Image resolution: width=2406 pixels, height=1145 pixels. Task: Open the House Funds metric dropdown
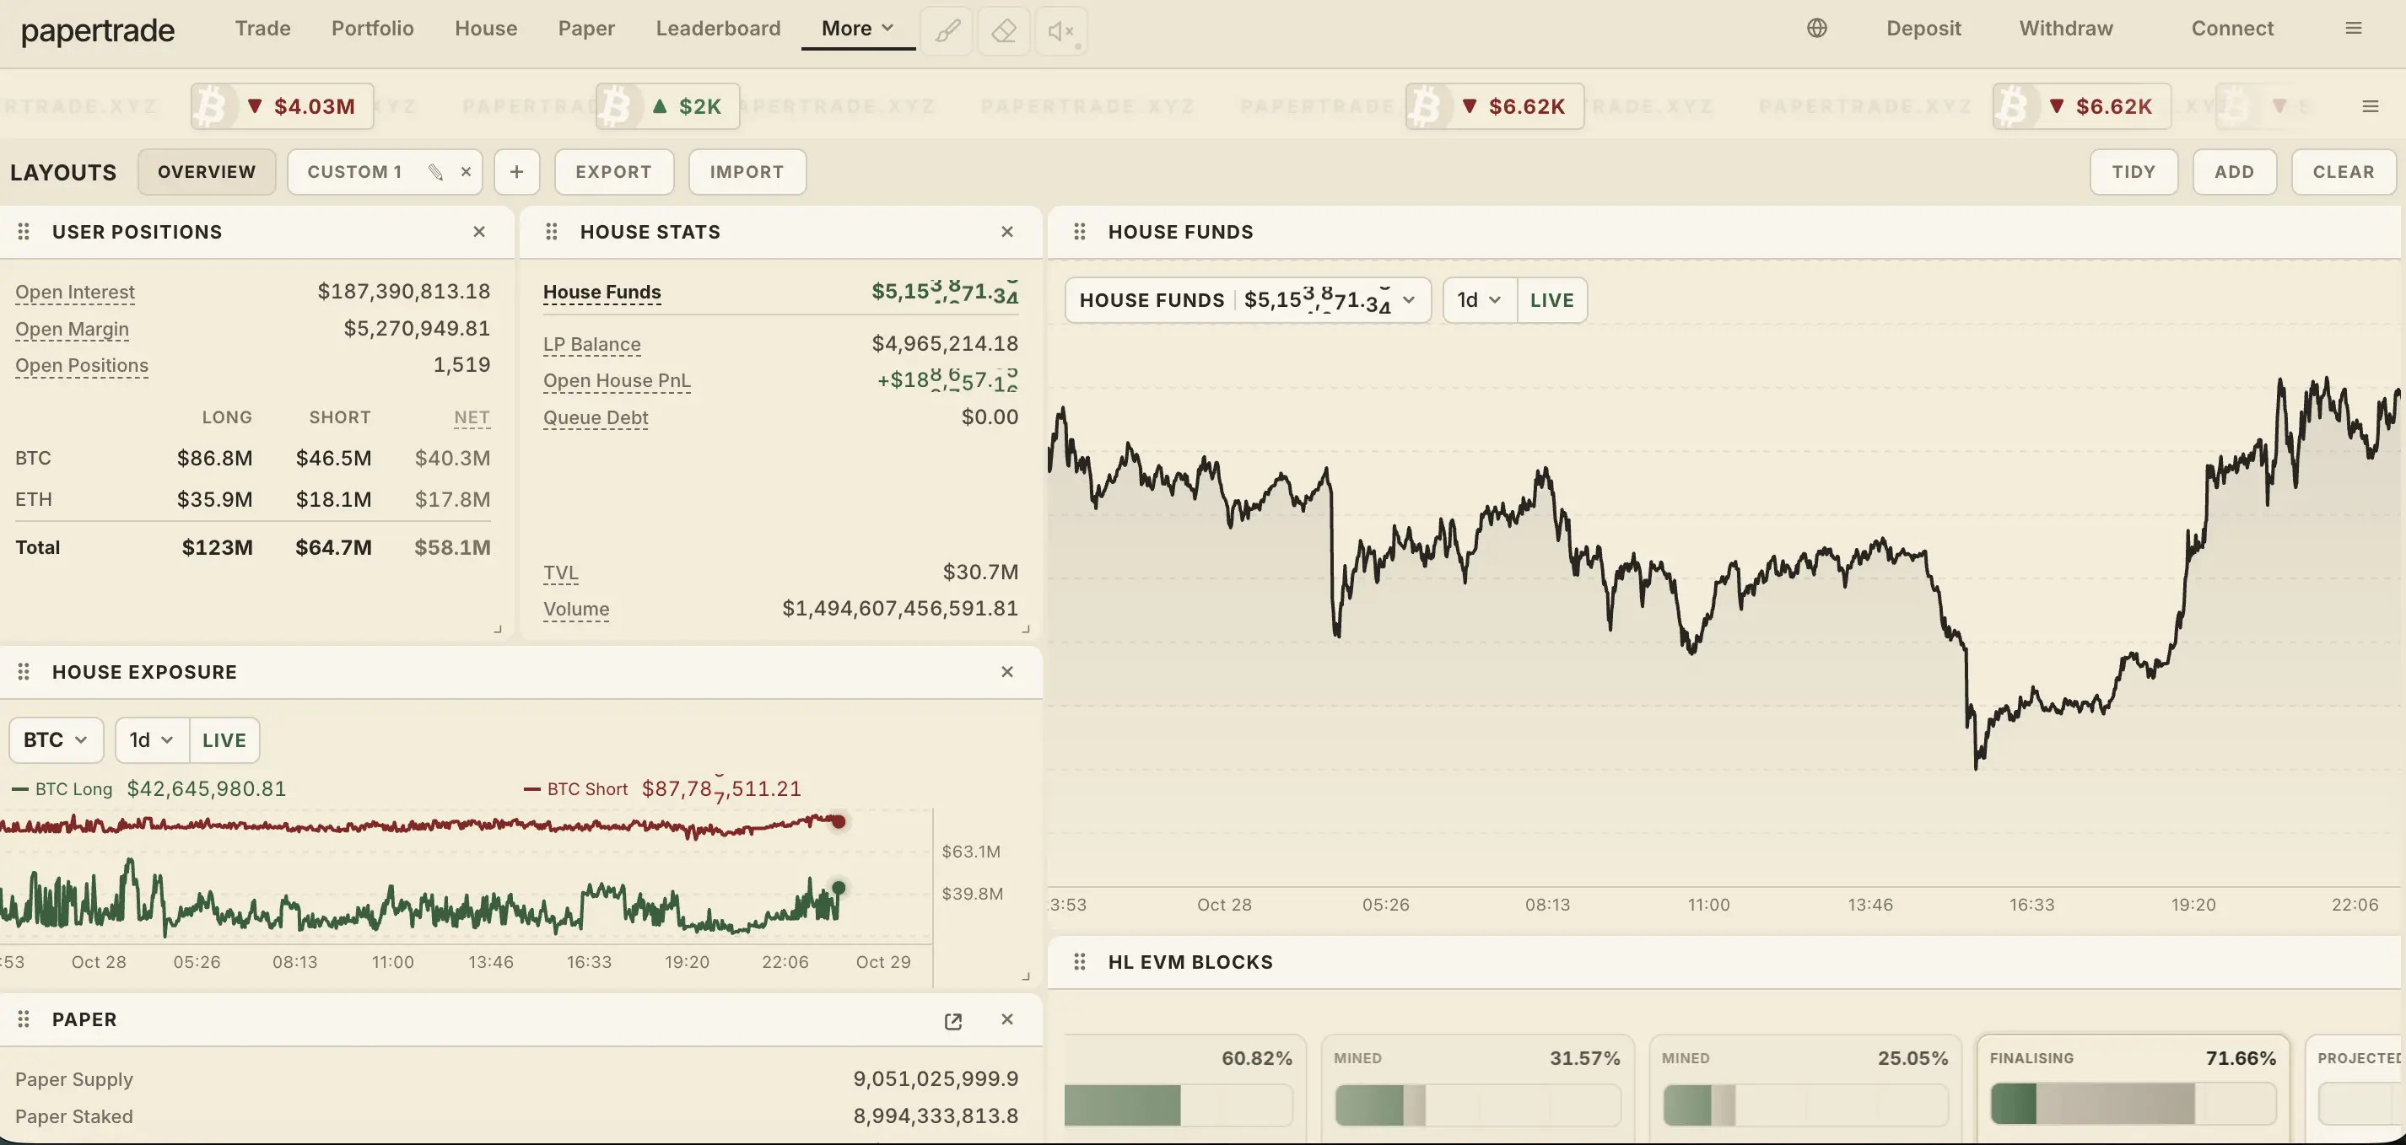pos(1248,300)
